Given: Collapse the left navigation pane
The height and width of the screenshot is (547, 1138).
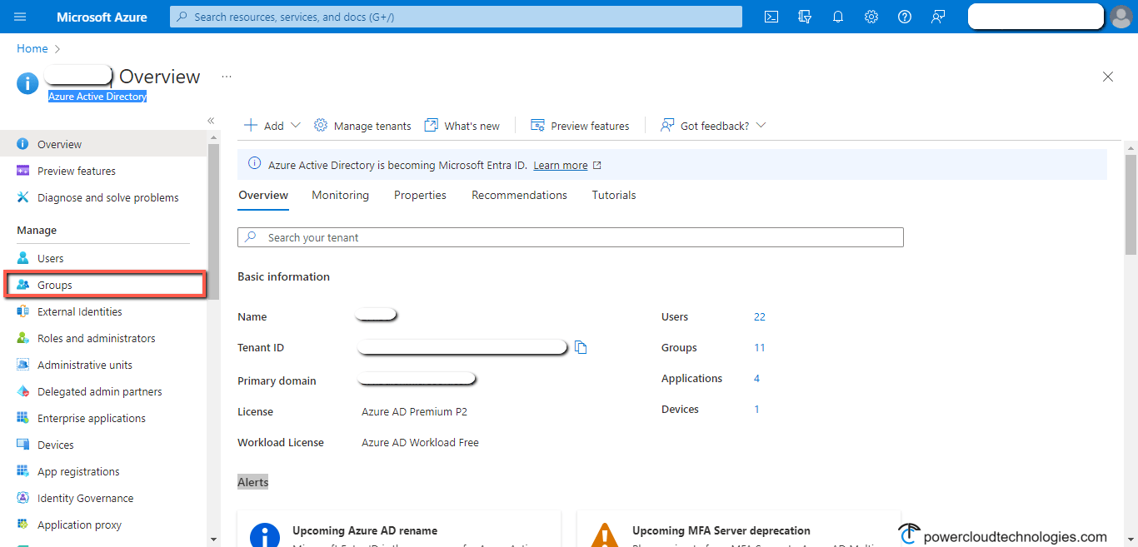Looking at the screenshot, I should [211, 121].
